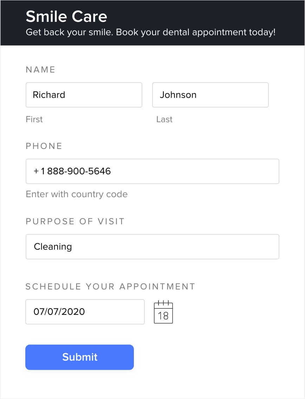Click the Smile Care heading
The height and width of the screenshot is (399, 305).
[66, 17]
